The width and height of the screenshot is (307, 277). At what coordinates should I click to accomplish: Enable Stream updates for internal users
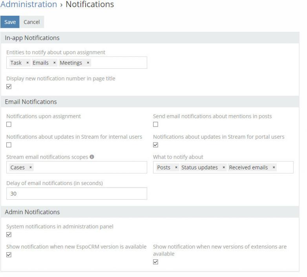[x=9, y=145]
